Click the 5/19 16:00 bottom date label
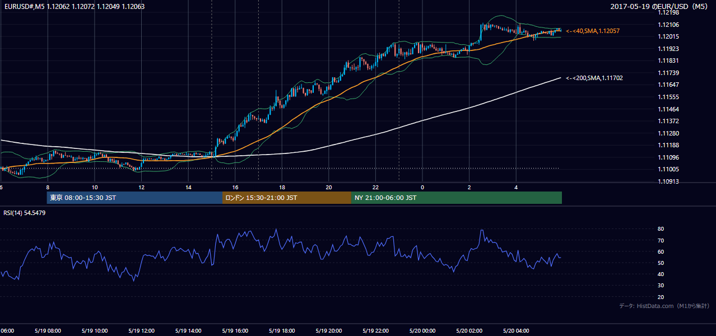The height and width of the screenshot is (336, 716). click(235, 330)
